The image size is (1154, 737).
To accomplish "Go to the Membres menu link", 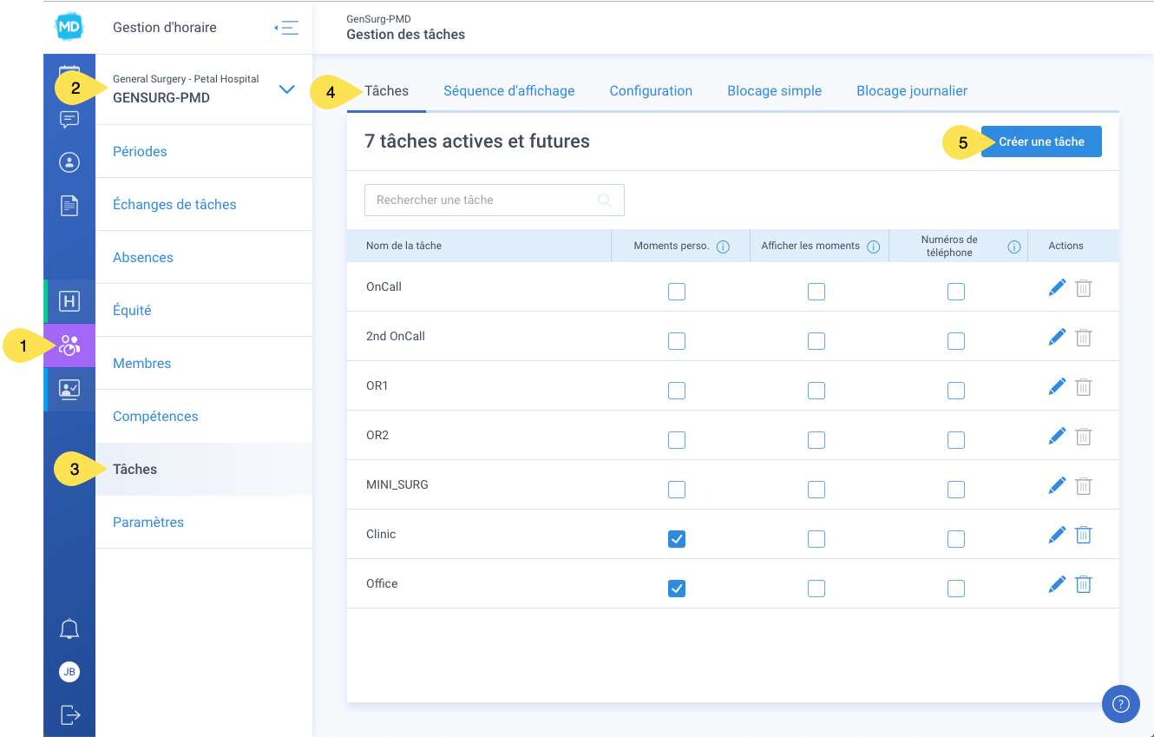I will pos(142,363).
